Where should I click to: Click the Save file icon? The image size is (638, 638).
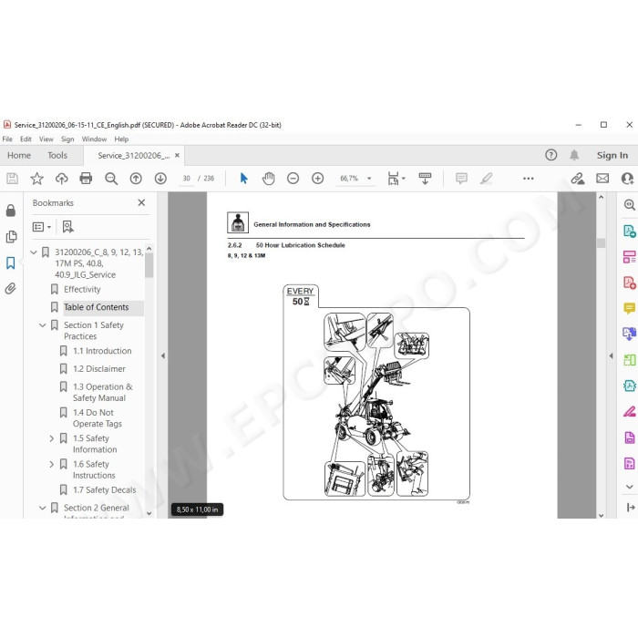pos(12,179)
